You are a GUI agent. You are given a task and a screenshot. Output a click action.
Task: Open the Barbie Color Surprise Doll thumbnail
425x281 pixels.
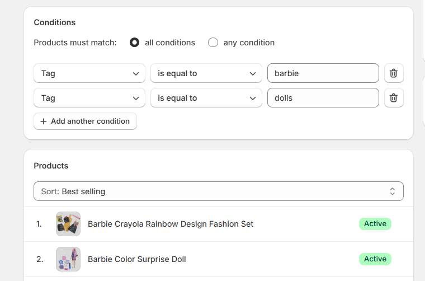tap(68, 259)
